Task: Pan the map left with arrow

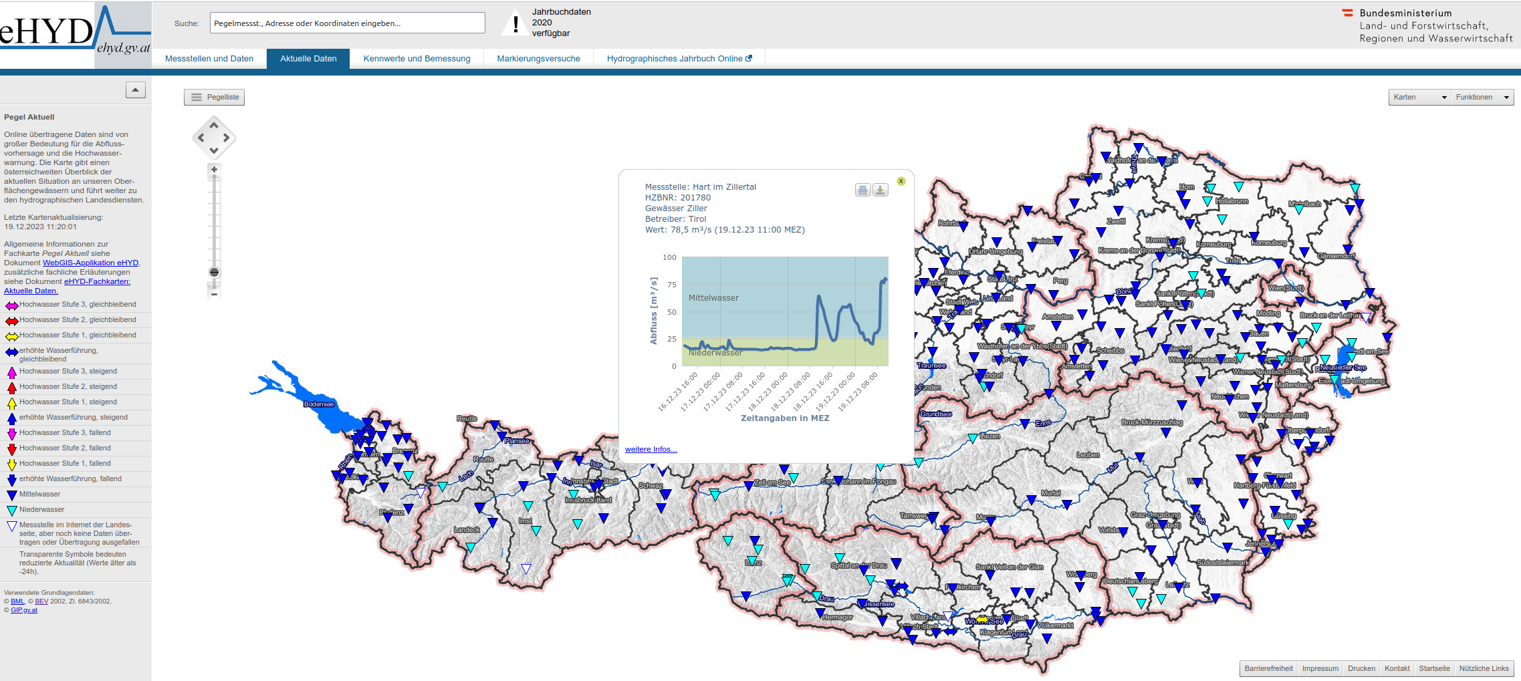Action: (201, 138)
